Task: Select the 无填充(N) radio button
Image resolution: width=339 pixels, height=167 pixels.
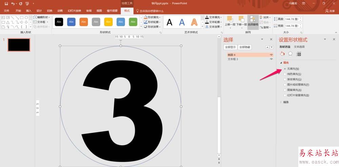Action: pyautogui.click(x=285, y=69)
